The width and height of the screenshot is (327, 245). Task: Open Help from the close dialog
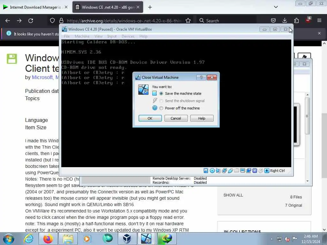coord(202,118)
